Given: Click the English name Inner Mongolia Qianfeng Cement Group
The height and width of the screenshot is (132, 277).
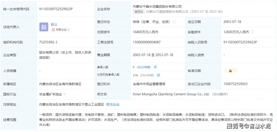Looking at the screenshot, I should 171,94.
